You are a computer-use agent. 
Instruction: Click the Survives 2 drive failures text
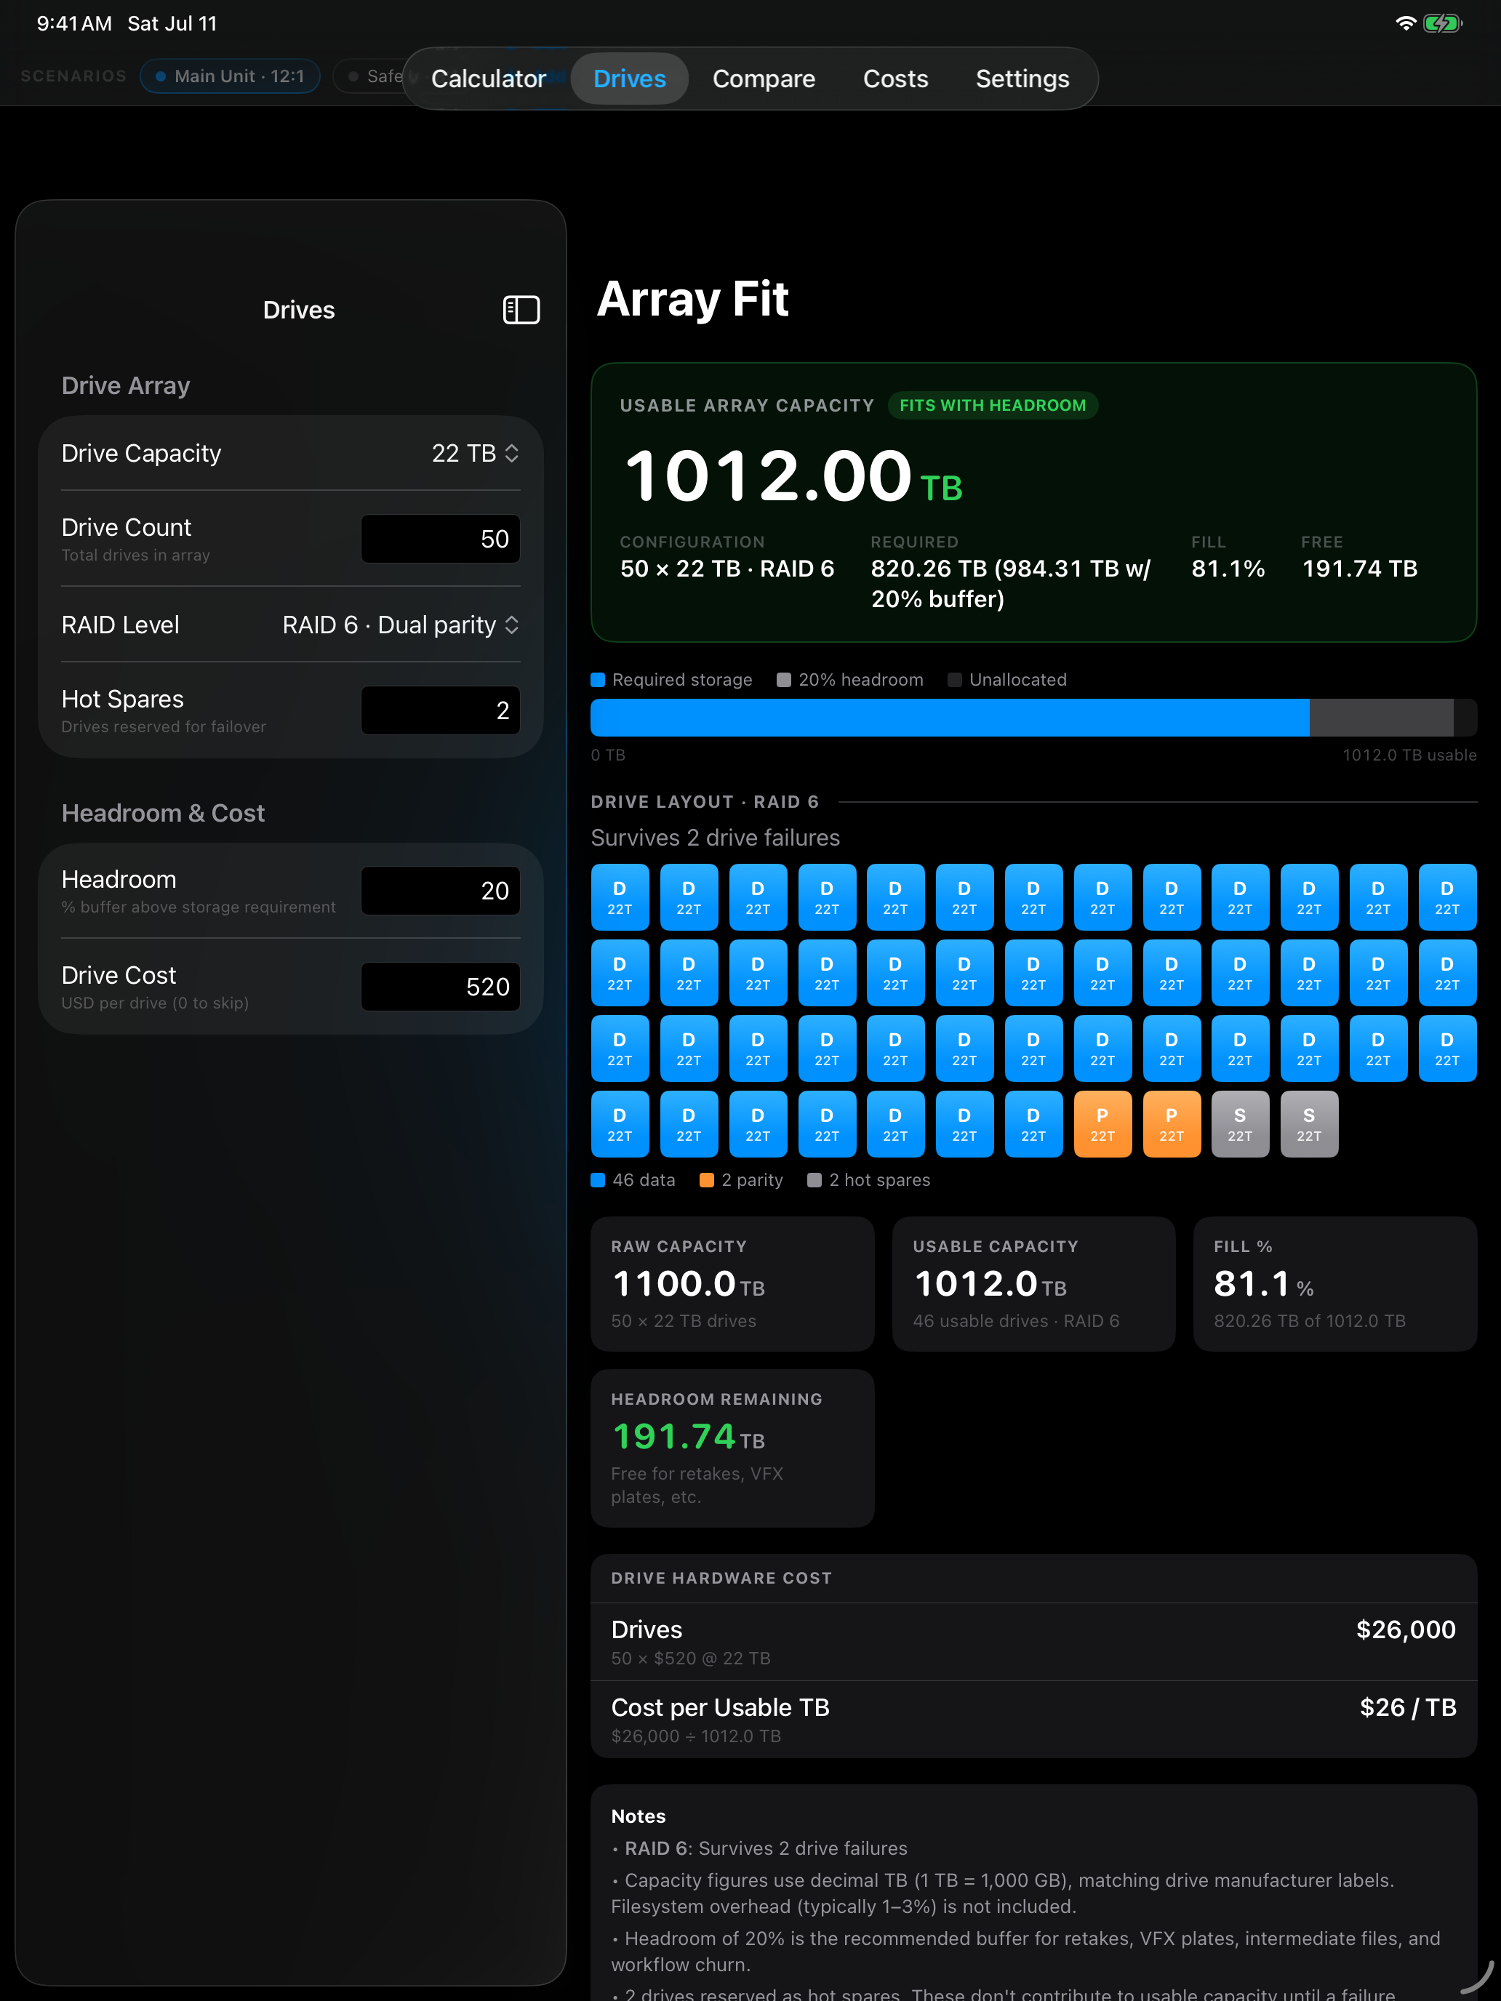tap(716, 838)
